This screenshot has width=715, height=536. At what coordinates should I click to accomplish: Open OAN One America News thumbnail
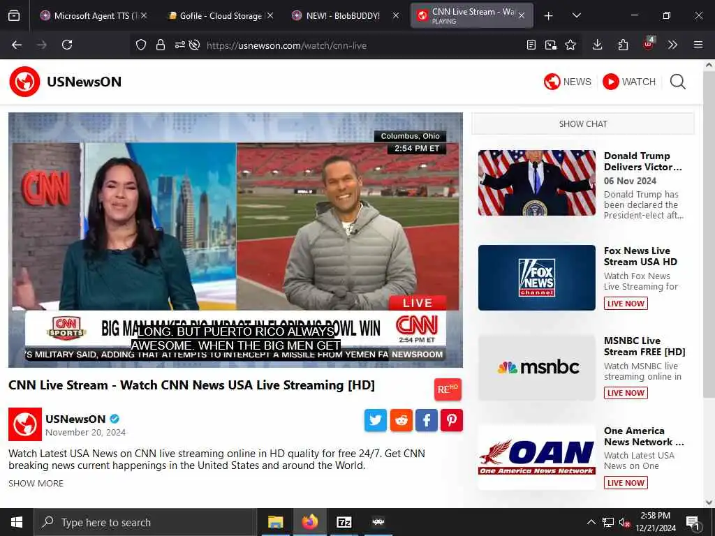point(537,457)
